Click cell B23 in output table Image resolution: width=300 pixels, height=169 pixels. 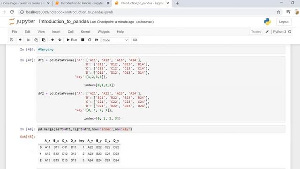pyautogui.click(x=99, y=154)
